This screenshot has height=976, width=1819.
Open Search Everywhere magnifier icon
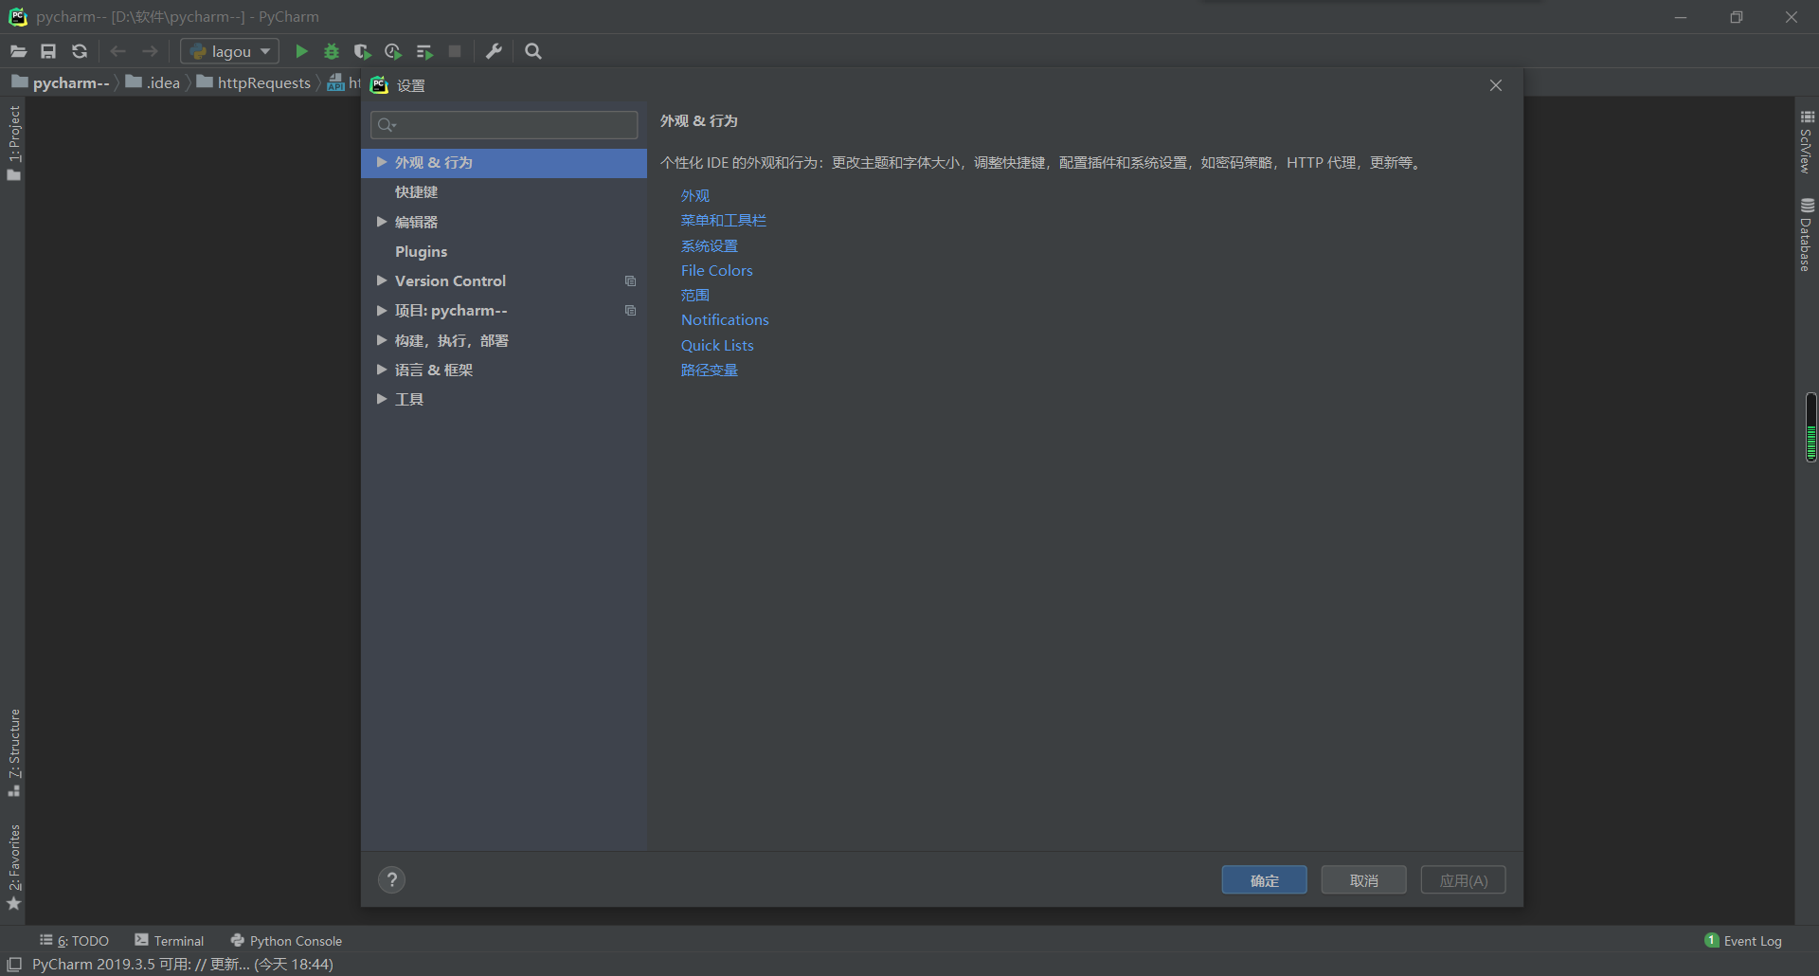pyautogui.click(x=533, y=51)
